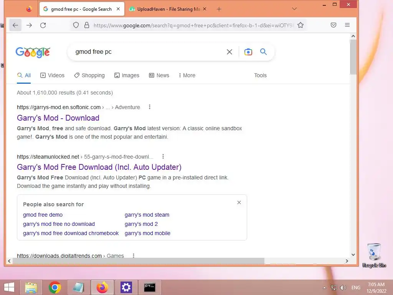Open the Garry's Mod - Download link
The image size is (393, 295).
[x=58, y=118]
